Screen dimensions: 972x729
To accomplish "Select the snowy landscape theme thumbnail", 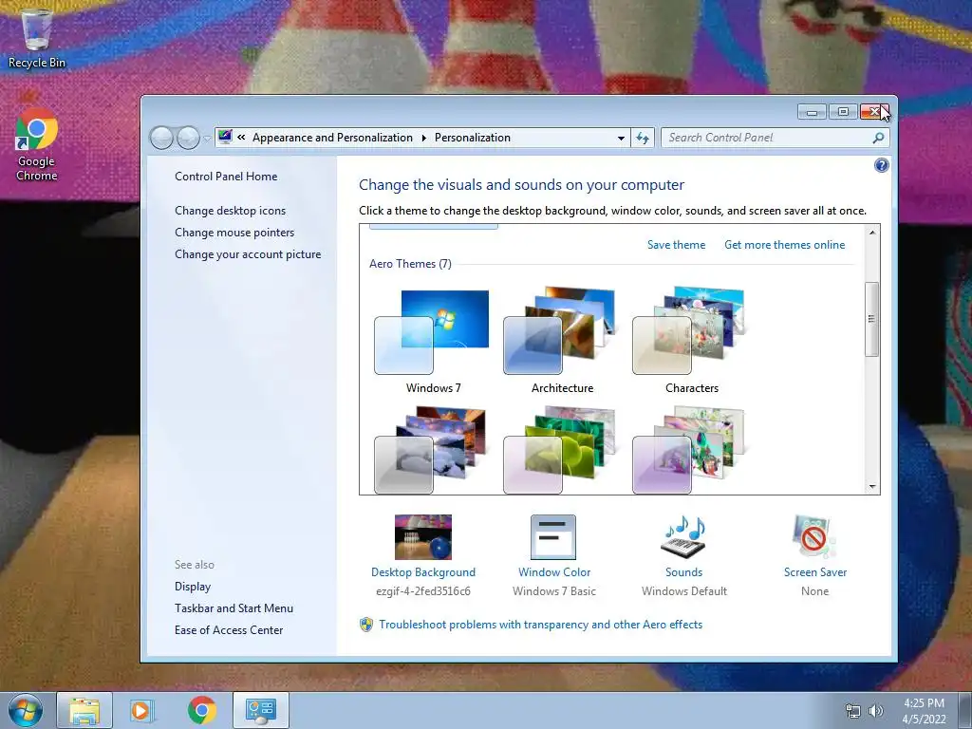I will (432, 449).
